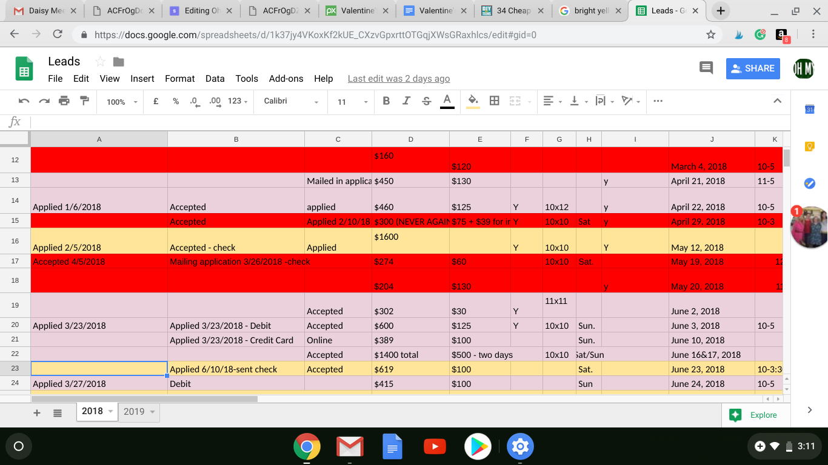The image size is (828, 465).
Task: Toggle italic formatting
Action: point(406,101)
